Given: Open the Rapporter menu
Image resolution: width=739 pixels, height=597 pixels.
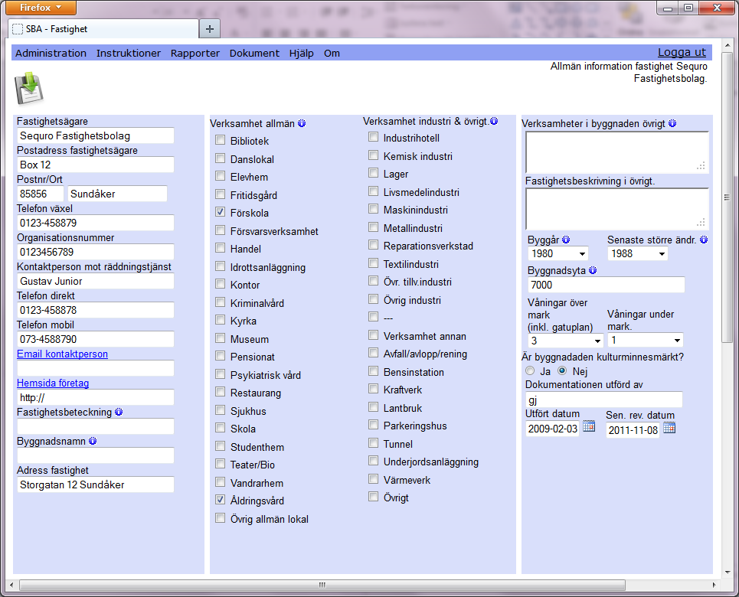Looking at the screenshot, I should tap(195, 54).
